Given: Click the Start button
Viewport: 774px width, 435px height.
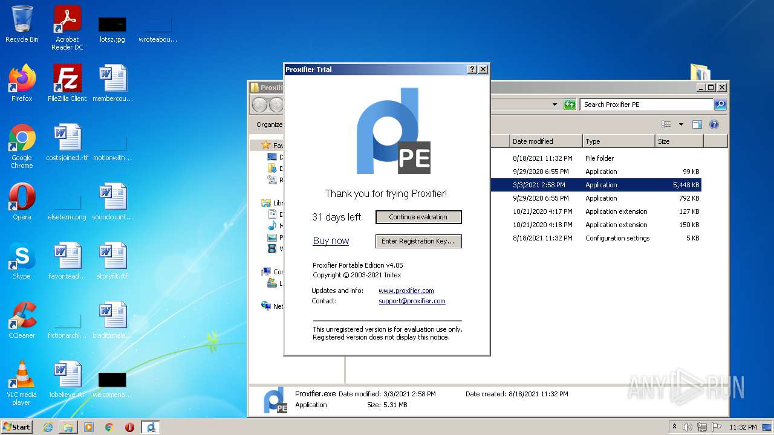Looking at the screenshot, I should pyautogui.click(x=17, y=427).
